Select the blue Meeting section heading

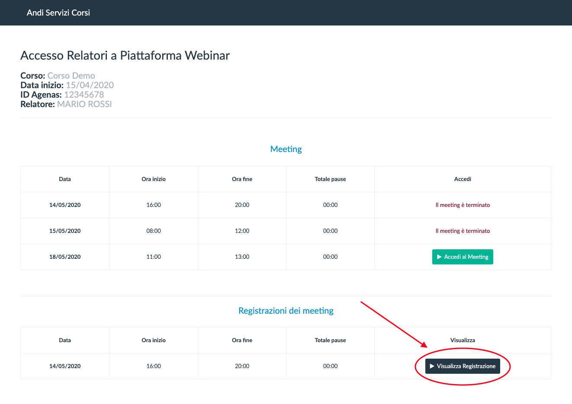tap(286, 149)
